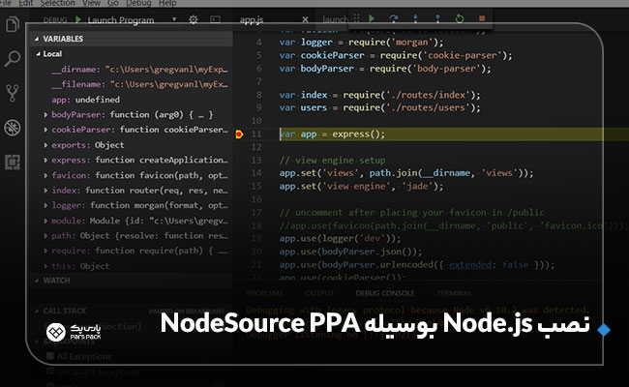Screen dimensions: 629x387
Task: Step out using the debug toolbar
Action: coord(437,18)
